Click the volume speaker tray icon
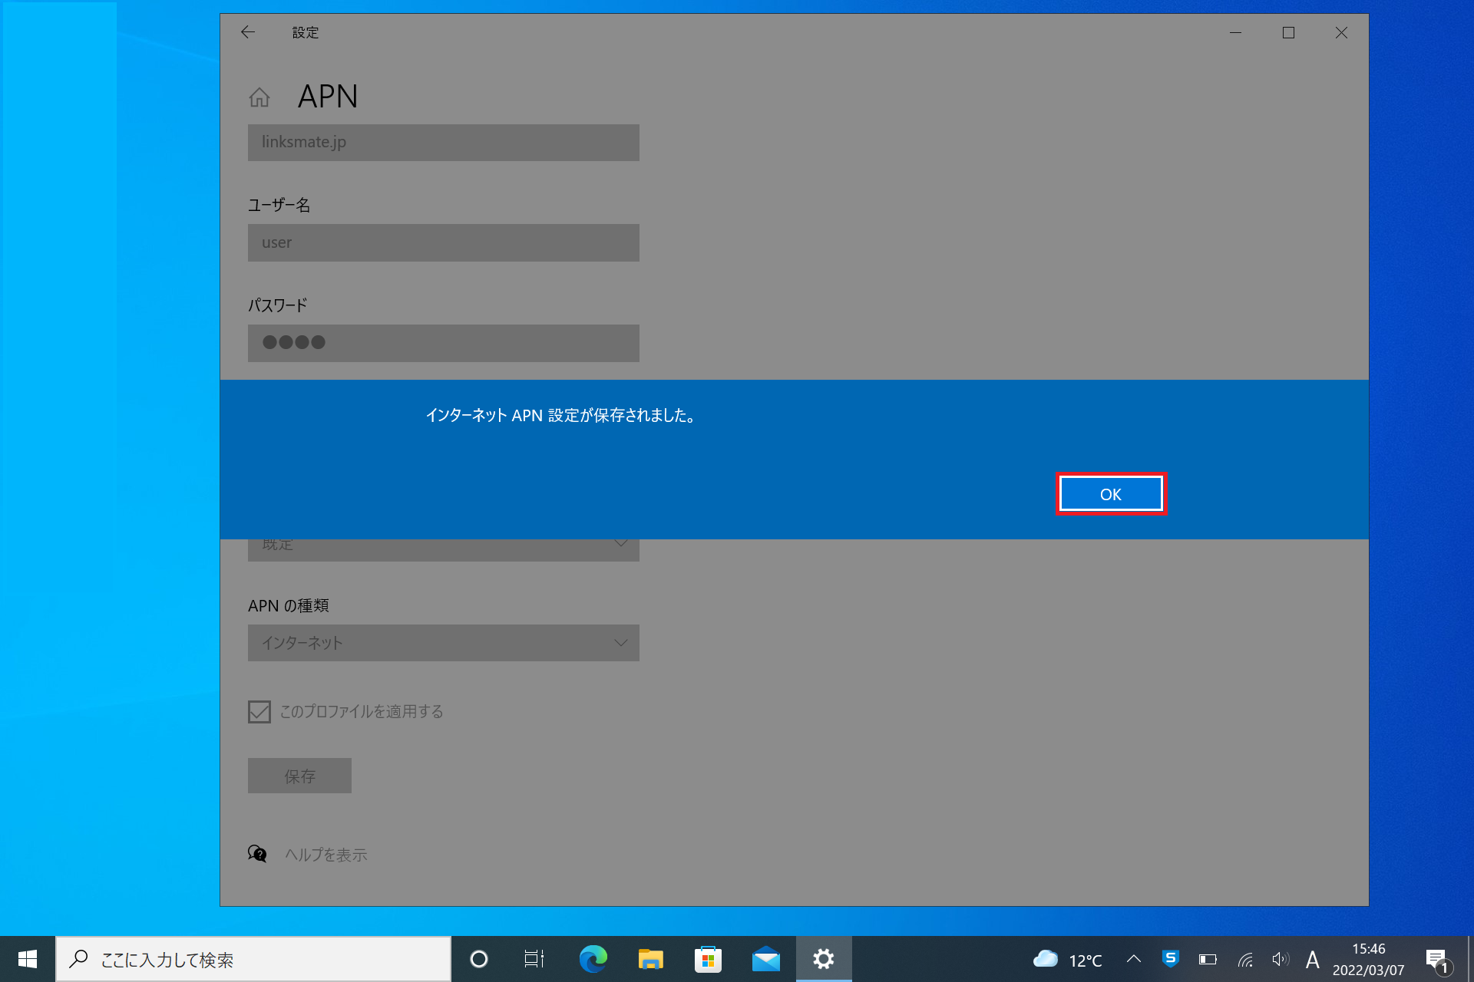The height and width of the screenshot is (982, 1474). [x=1279, y=959]
